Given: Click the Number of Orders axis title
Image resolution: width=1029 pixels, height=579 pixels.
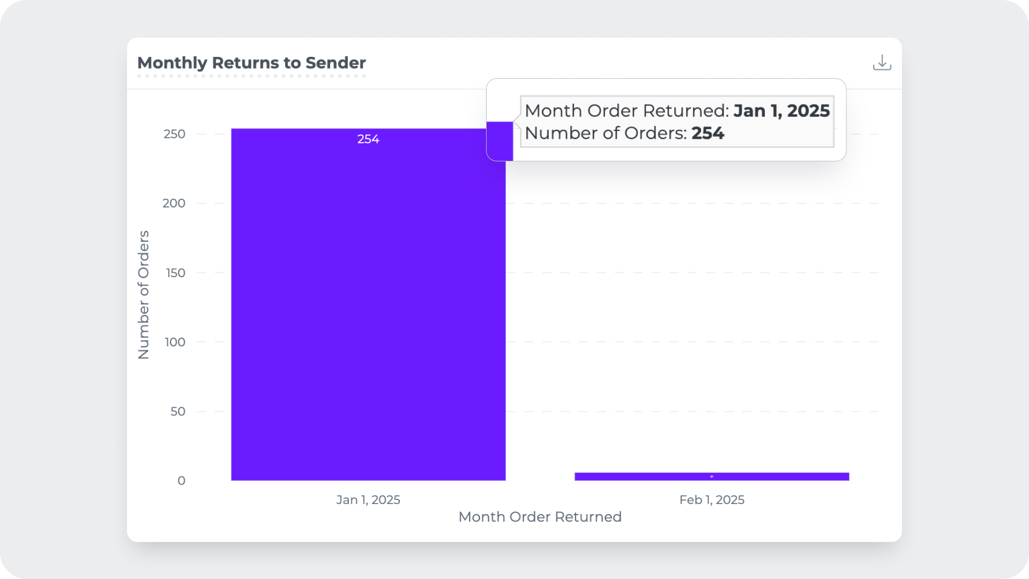Looking at the screenshot, I should coord(144,294).
